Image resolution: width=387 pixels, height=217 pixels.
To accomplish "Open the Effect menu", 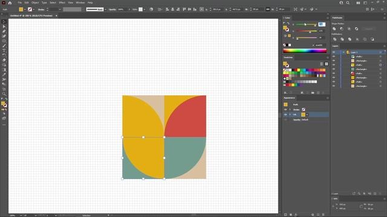I will point(62,2).
